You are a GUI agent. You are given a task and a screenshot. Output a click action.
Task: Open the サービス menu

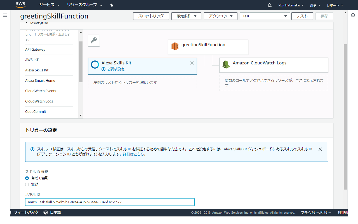click(50, 5)
